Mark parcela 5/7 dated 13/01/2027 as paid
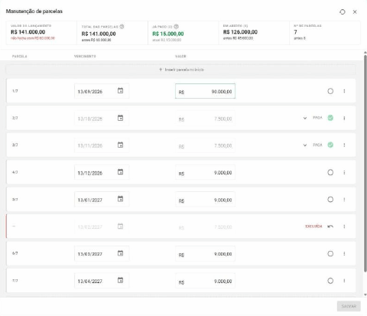This screenshot has height=316, width=367. click(x=330, y=200)
